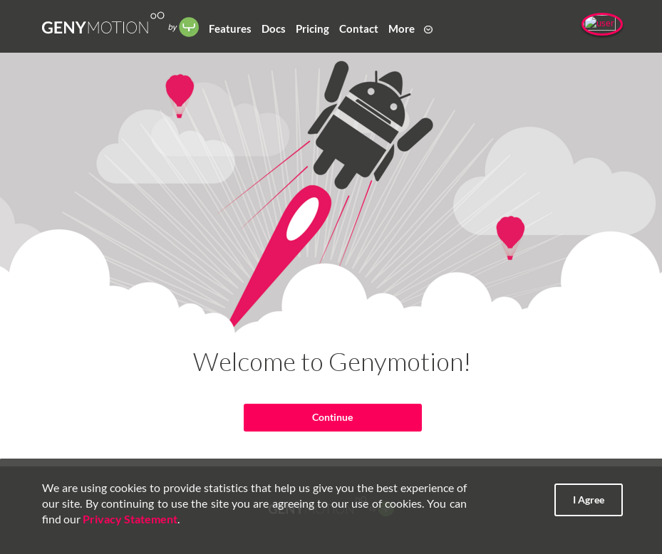The image size is (662, 554).
Task: Go to the Features page
Action: [229, 29]
